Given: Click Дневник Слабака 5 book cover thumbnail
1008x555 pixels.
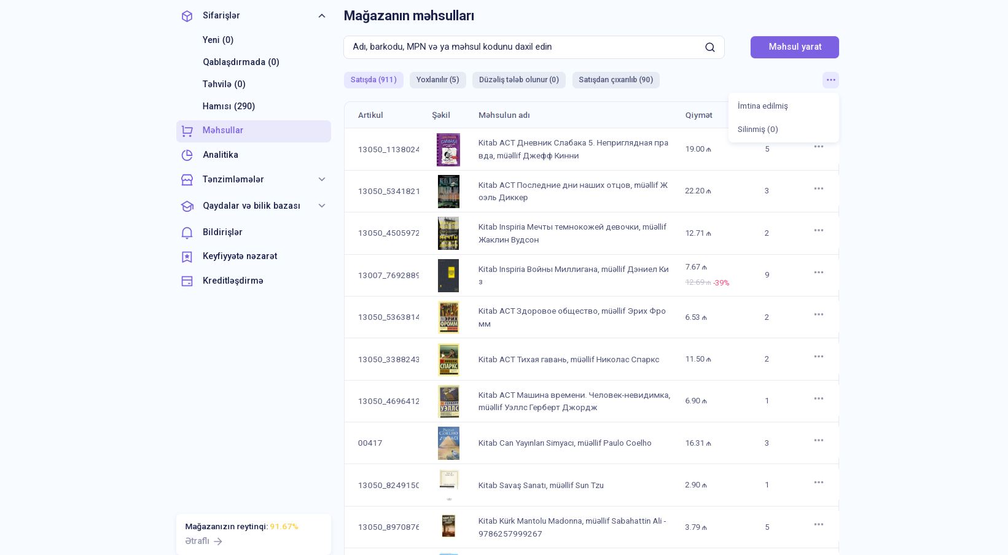Looking at the screenshot, I should point(448,149).
